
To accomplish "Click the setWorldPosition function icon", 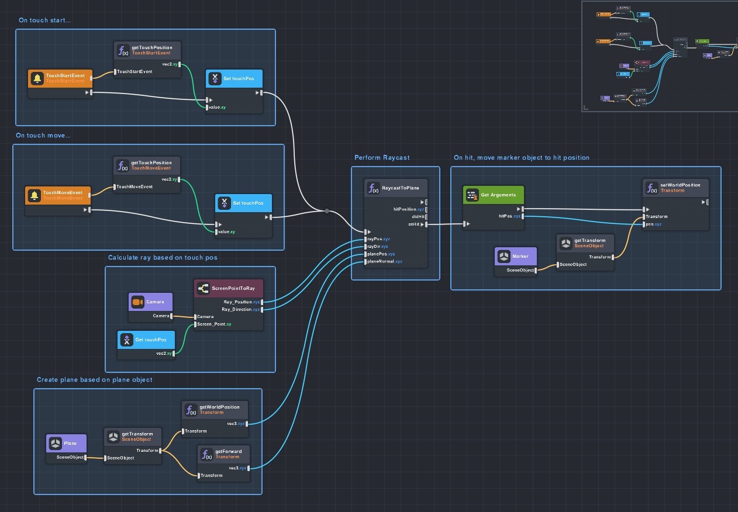I will [x=651, y=188].
